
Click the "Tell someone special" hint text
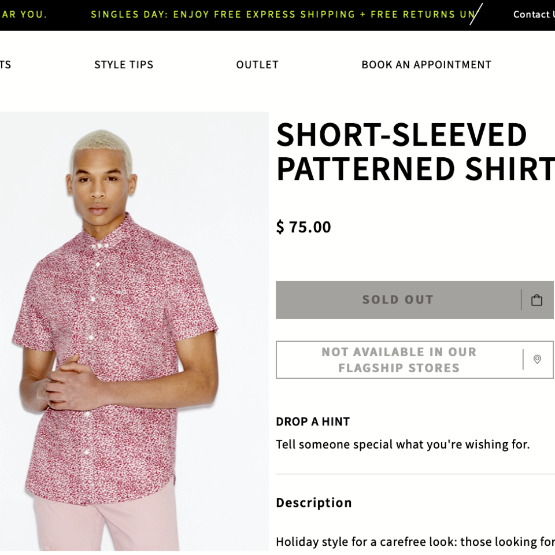[402, 445]
